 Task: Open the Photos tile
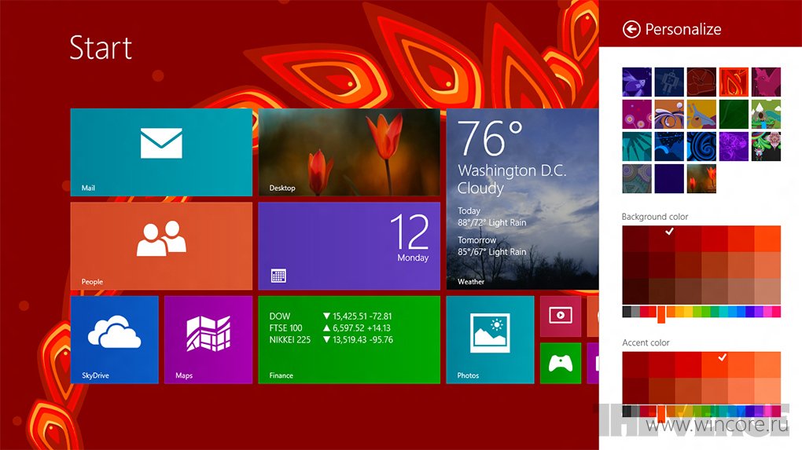490,340
